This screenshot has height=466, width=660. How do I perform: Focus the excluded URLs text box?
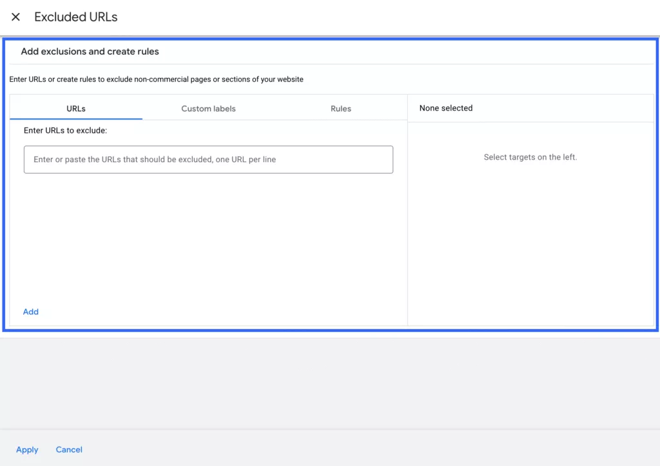click(x=208, y=160)
